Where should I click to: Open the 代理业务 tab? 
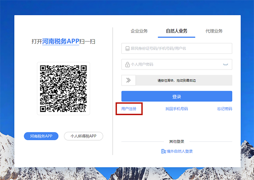[x=214, y=31]
